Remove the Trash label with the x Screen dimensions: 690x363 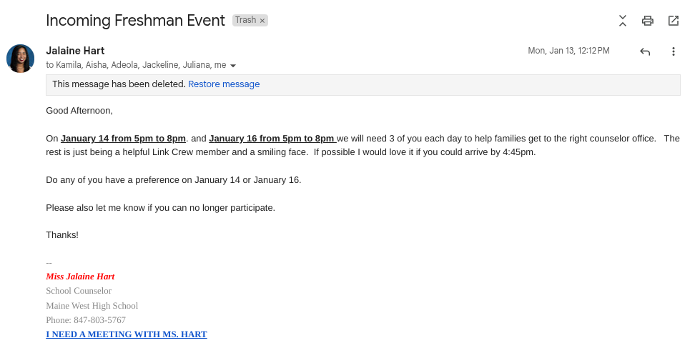point(262,21)
